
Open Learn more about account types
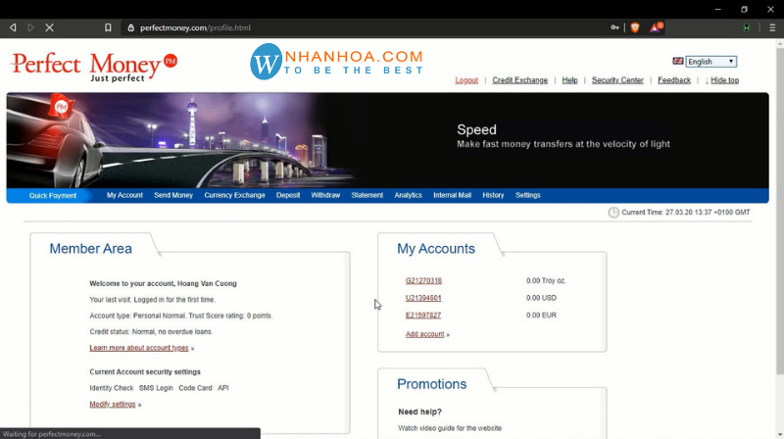(x=139, y=348)
